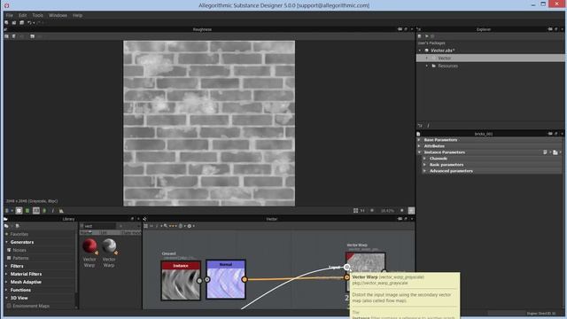
Task: Expand the Basic parameters group
Action: pyautogui.click(x=425, y=165)
